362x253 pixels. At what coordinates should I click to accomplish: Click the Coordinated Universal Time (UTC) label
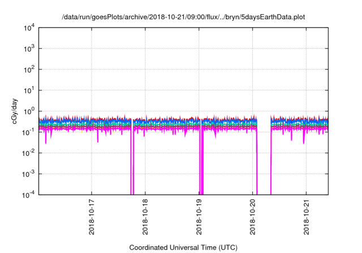183,248
